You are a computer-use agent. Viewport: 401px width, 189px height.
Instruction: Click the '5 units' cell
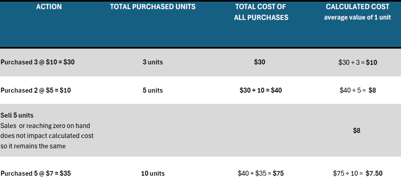click(x=153, y=91)
